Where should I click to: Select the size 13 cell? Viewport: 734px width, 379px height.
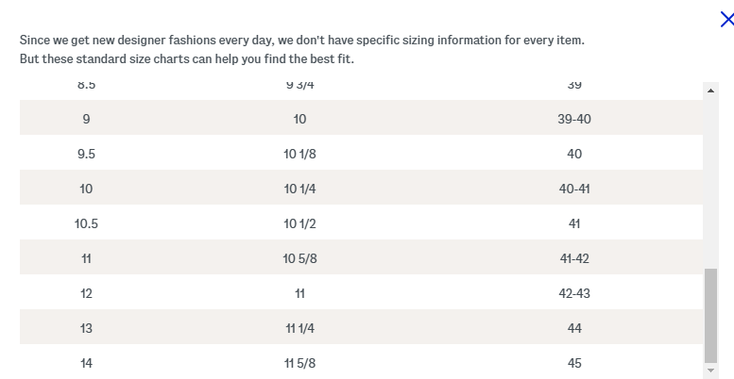[x=87, y=328]
